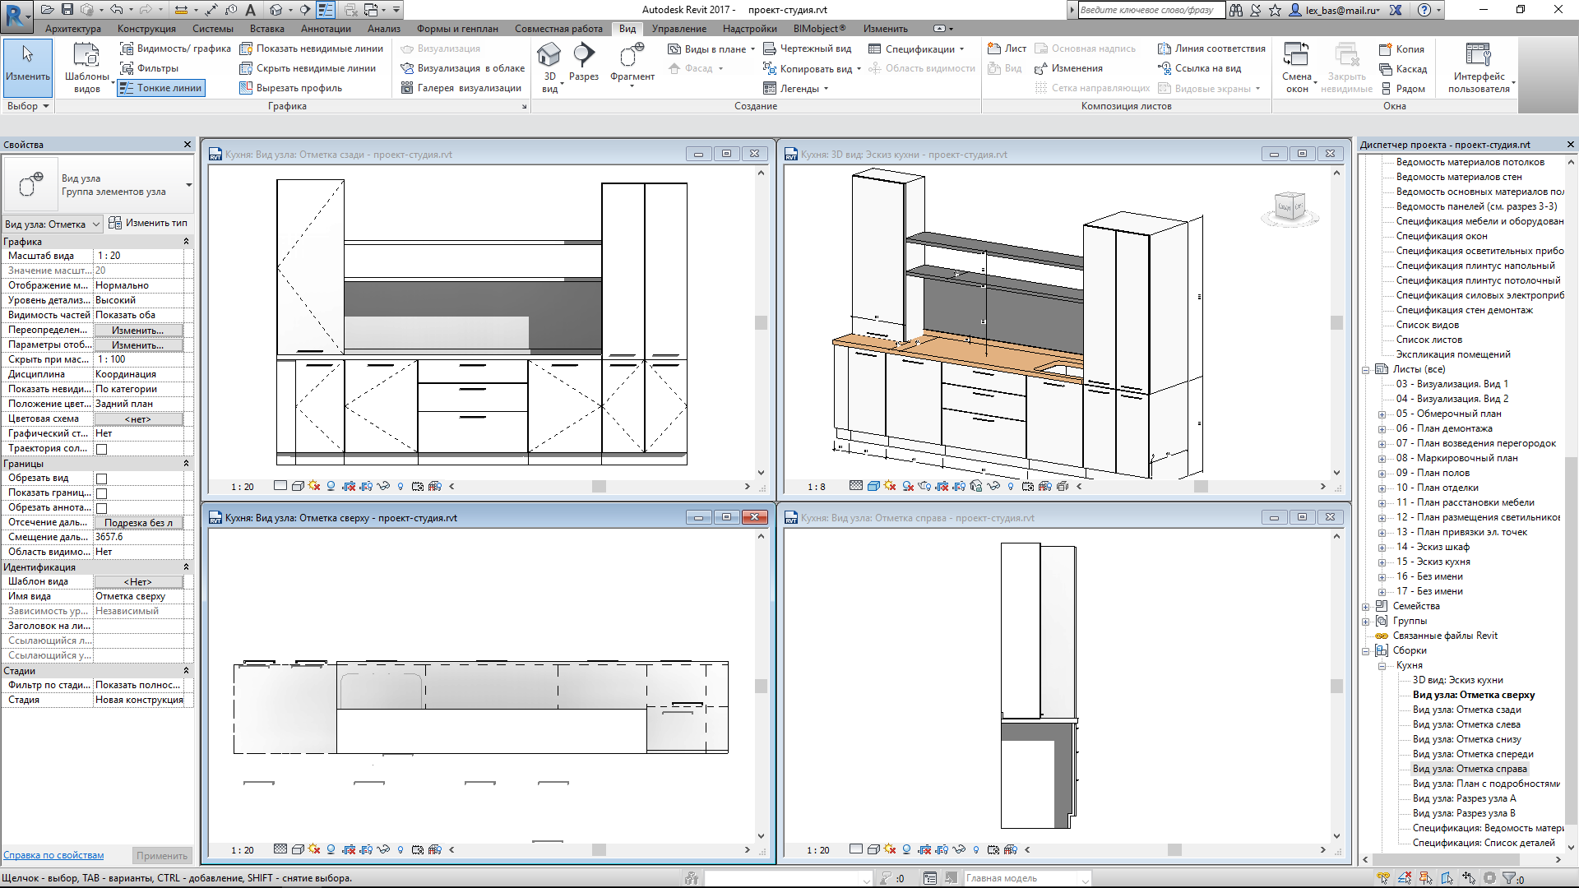This screenshot has width=1579, height=888.
Task: Create a new Лист sheet
Action: [x=1007, y=49]
